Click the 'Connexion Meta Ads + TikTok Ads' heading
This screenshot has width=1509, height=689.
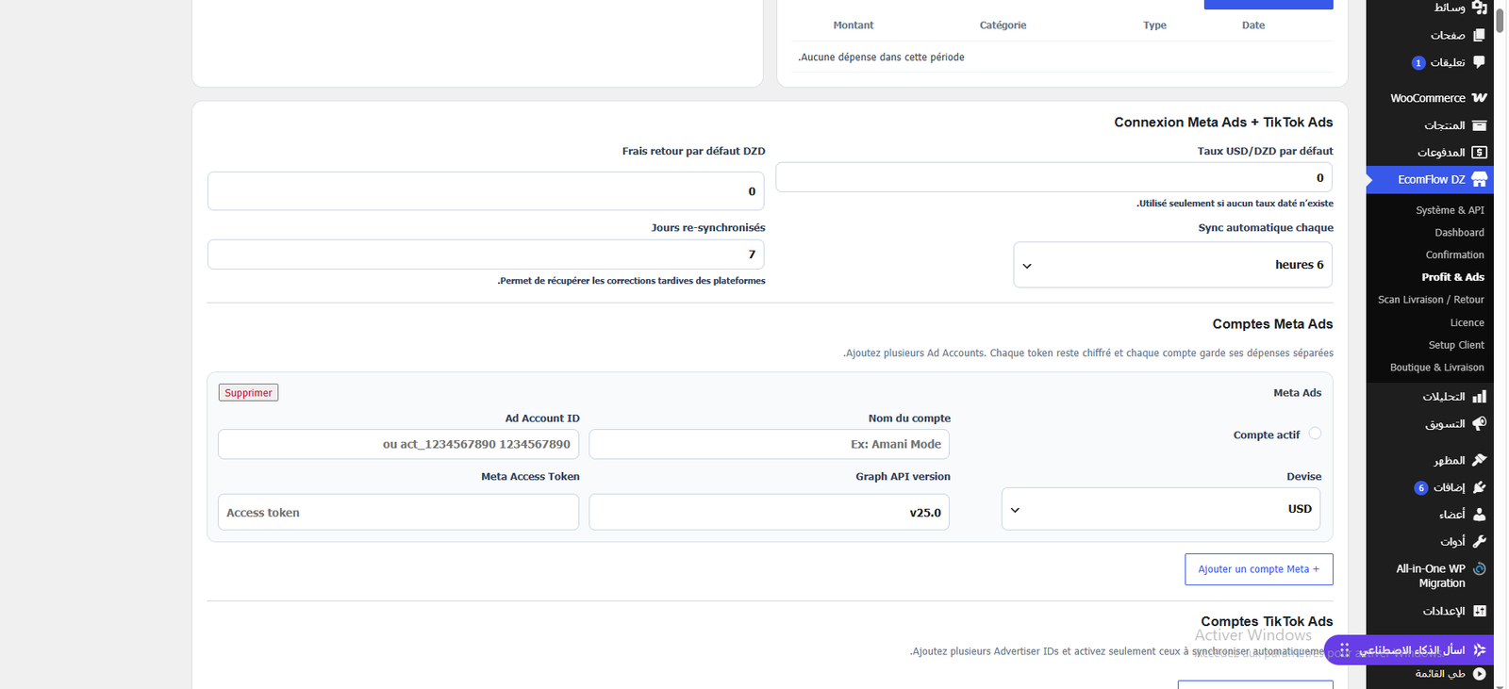click(x=1223, y=123)
